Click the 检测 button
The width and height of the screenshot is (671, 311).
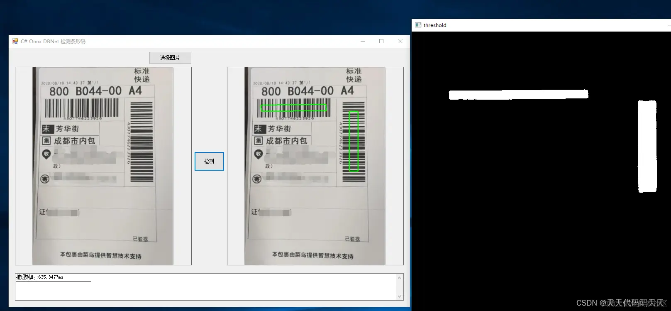pyautogui.click(x=209, y=161)
